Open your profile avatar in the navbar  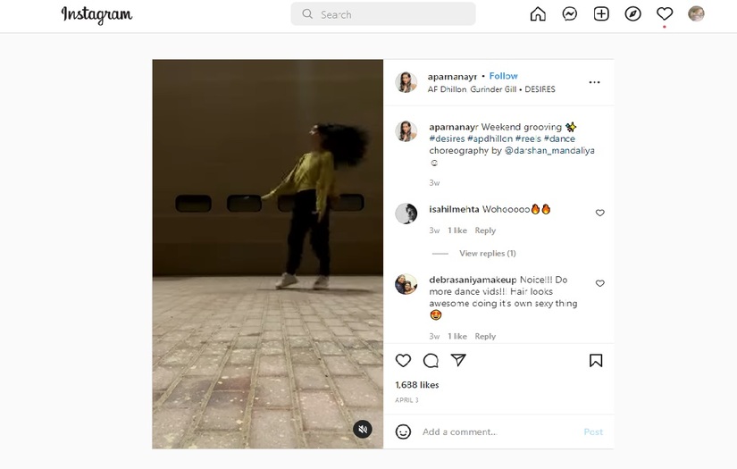pos(696,14)
